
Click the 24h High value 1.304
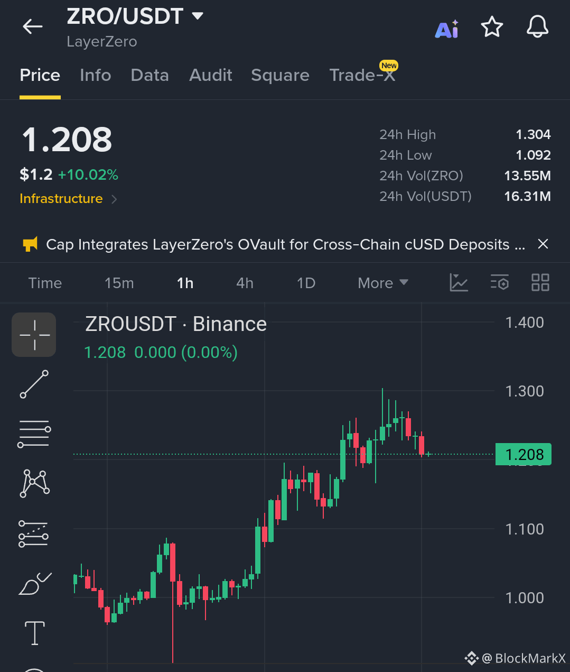tap(533, 134)
